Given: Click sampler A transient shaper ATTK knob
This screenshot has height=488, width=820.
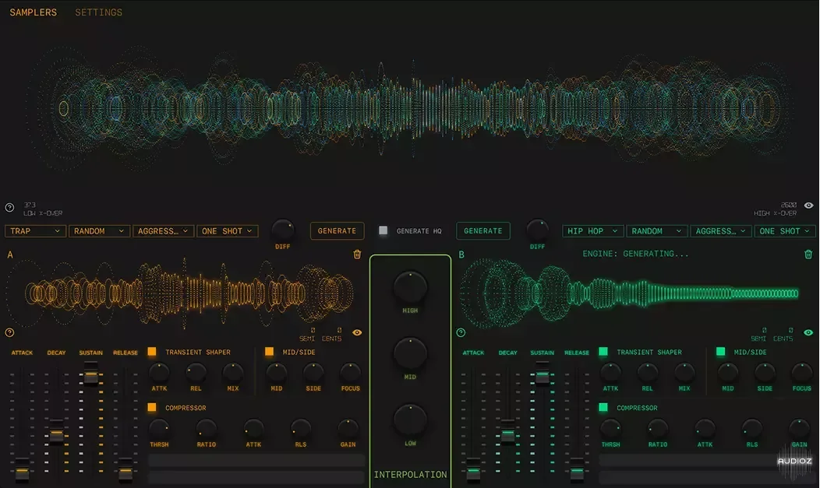Looking at the screenshot, I should tap(159, 373).
